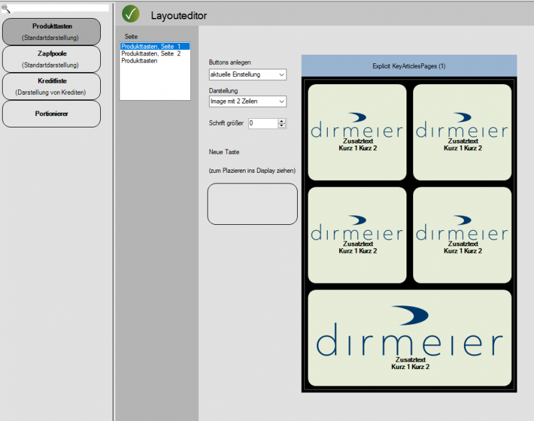The height and width of the screenshot is (421, 534).
Task: Select the 'Kreditliste' panel button
Action: 51,86
